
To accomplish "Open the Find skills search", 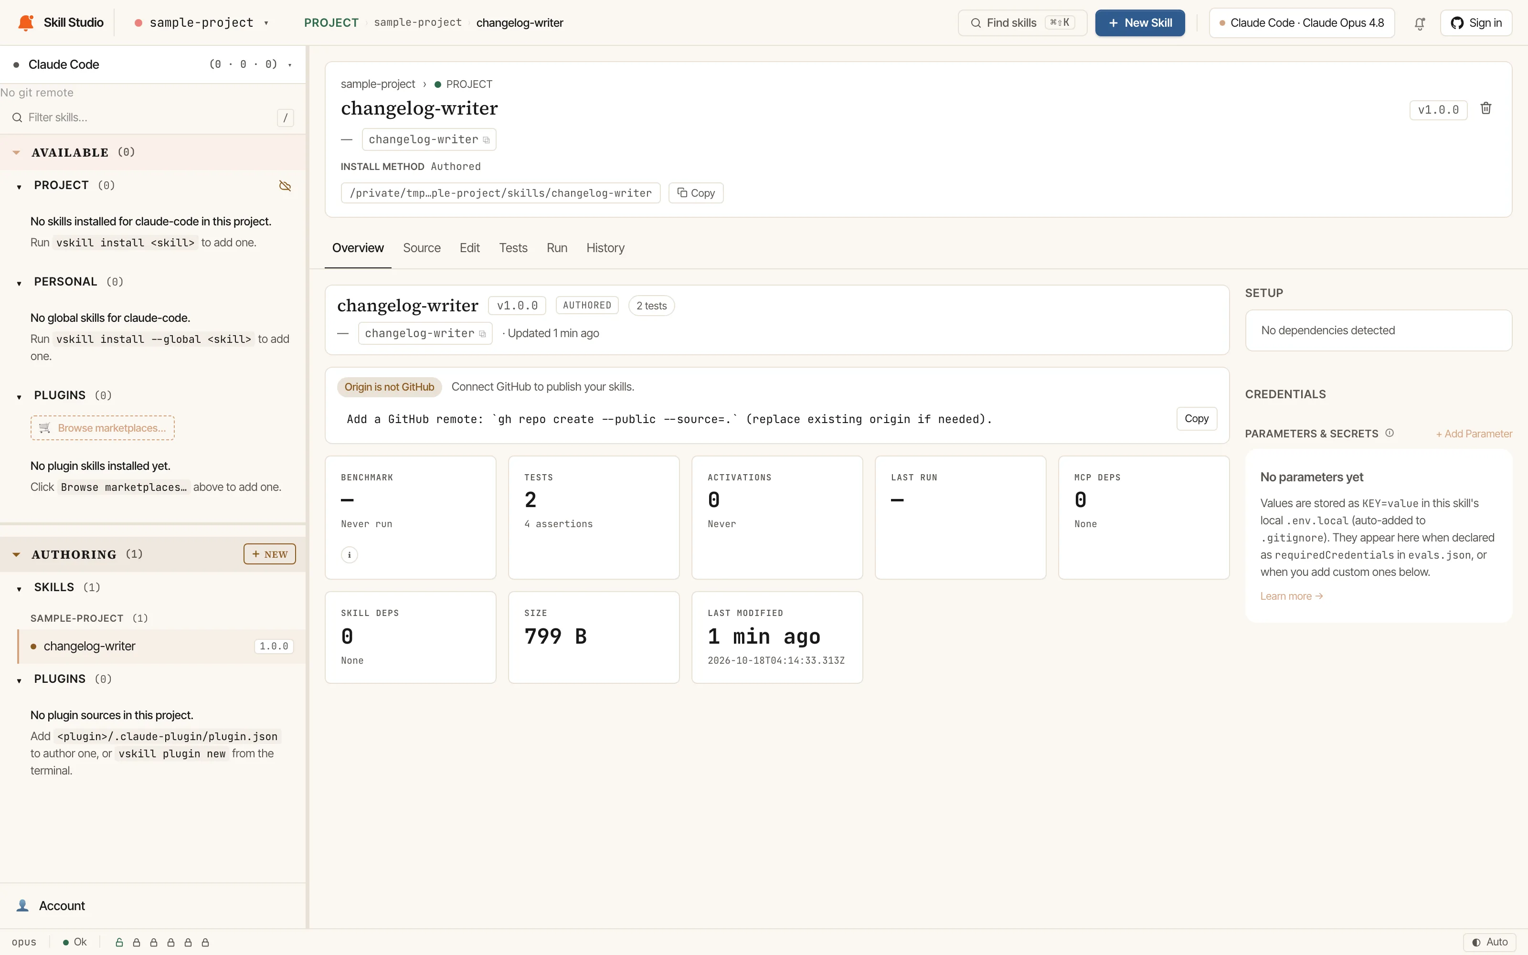I will click(1022, 23).
